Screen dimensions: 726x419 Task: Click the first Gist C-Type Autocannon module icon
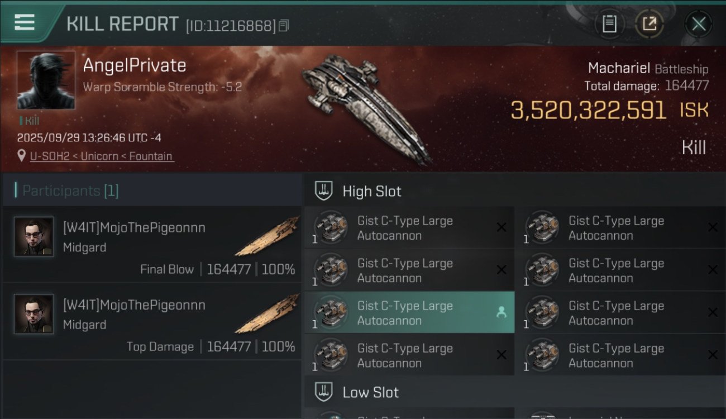(331, 227)
